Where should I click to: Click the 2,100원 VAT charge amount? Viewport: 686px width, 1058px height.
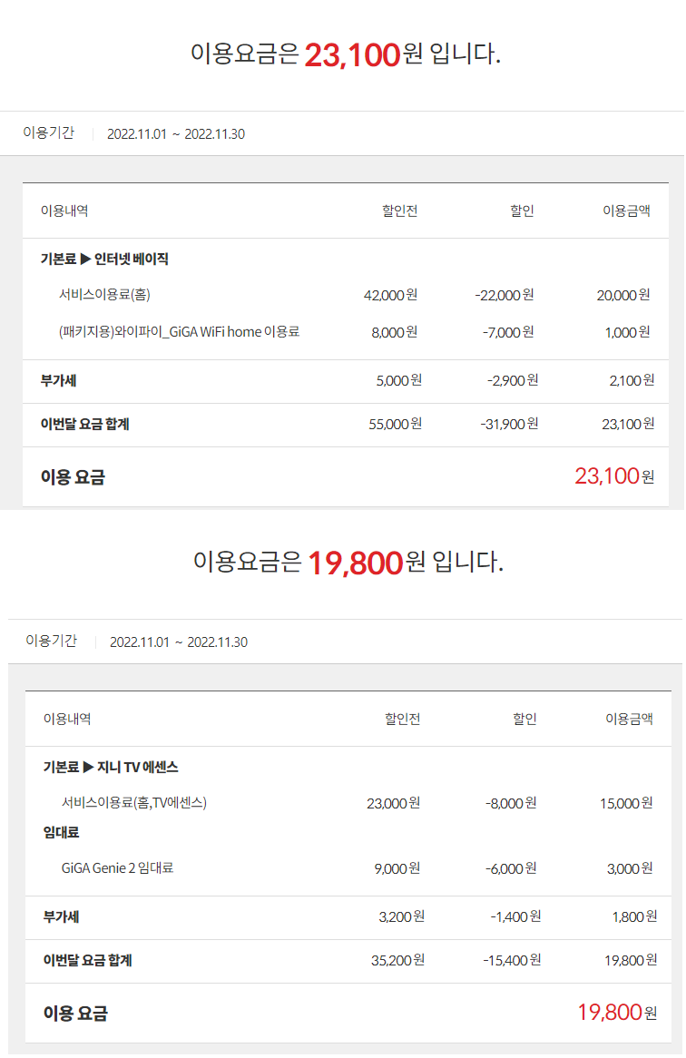(632, 380)
